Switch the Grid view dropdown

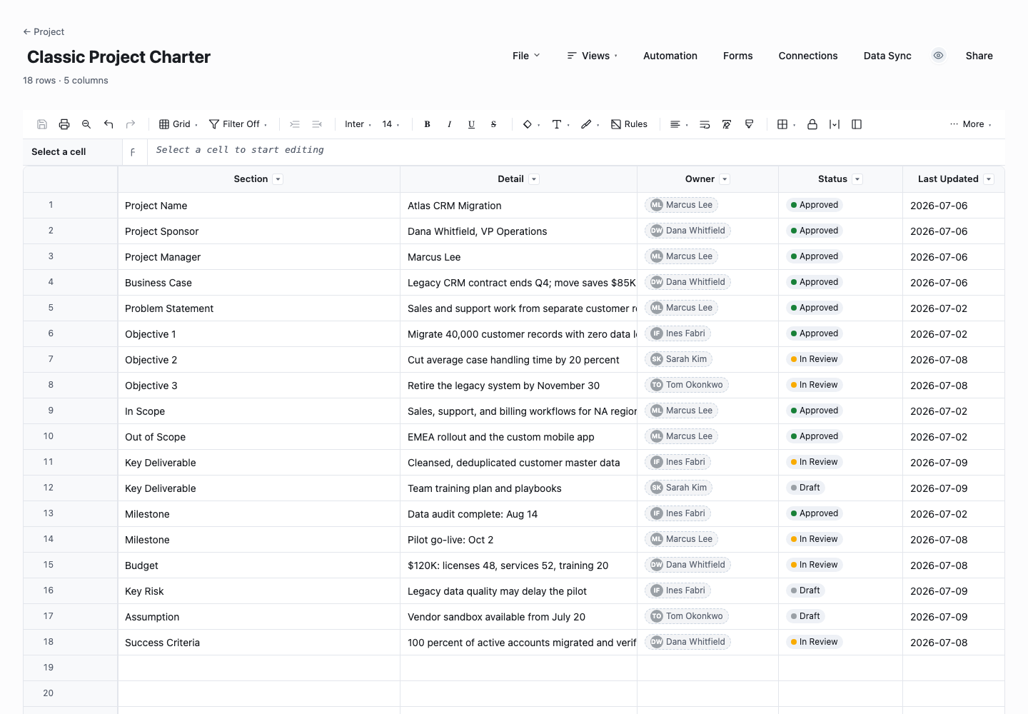tap(178, 124)
